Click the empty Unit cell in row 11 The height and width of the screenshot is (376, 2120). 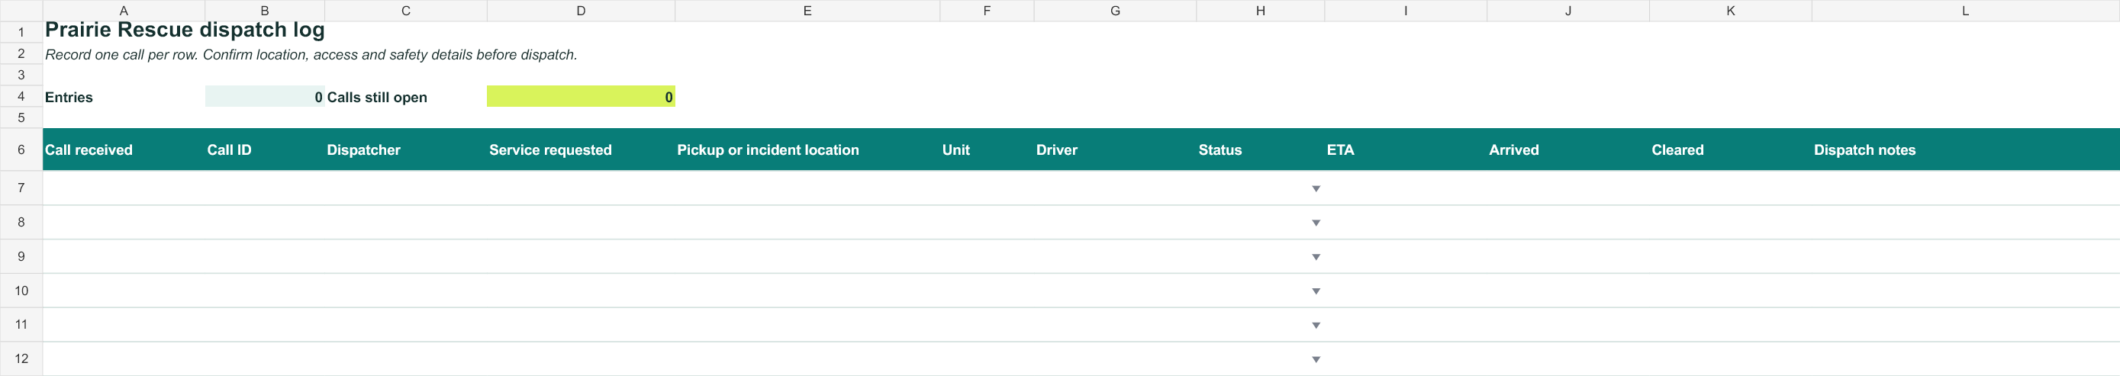[987, 324]
